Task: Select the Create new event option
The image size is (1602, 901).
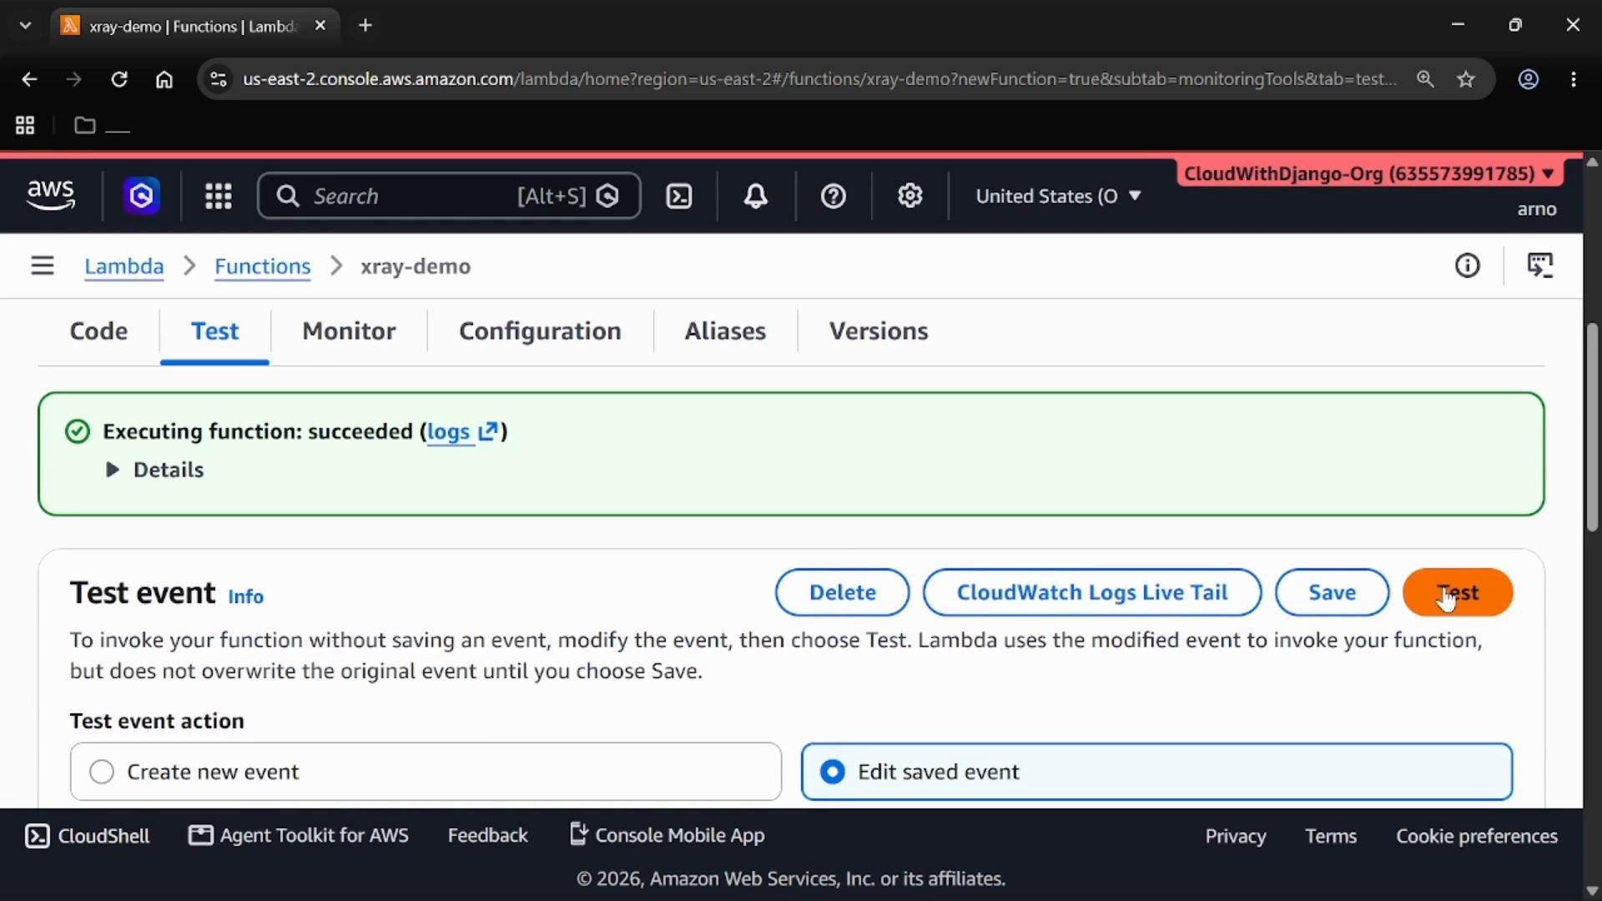Action: pyautogui.click(x=426, y=772)
